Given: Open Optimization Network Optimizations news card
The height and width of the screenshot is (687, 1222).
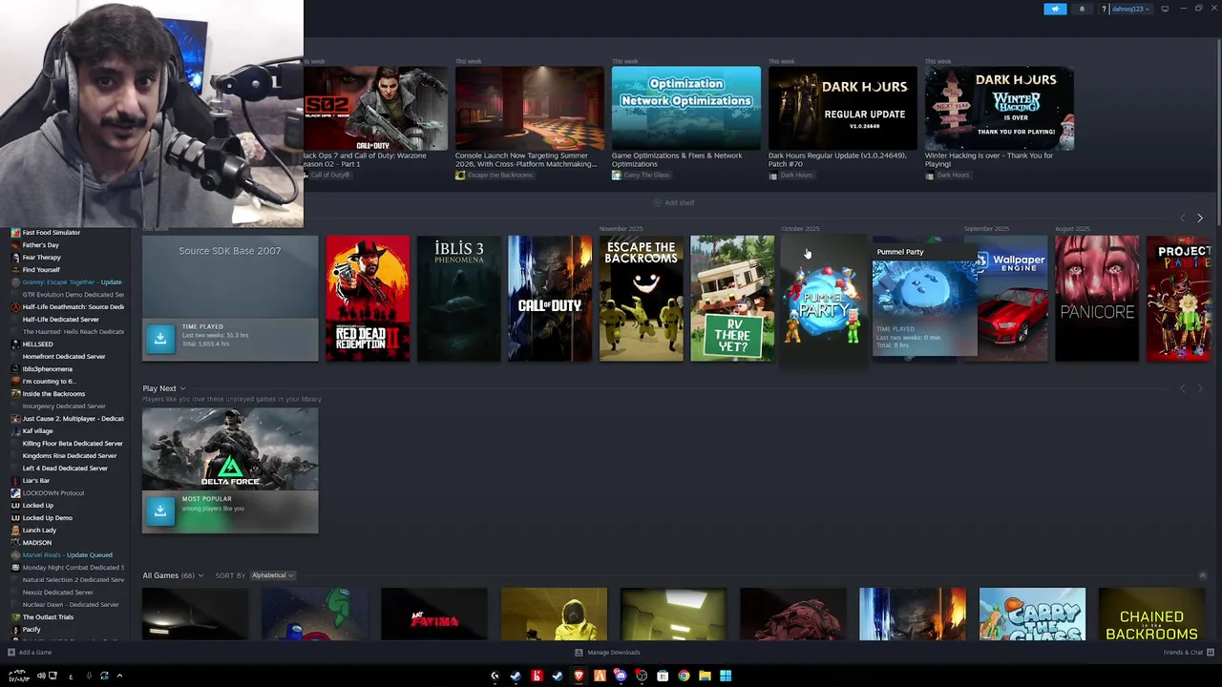Looking at the screenshot, I should click(685, 108).
